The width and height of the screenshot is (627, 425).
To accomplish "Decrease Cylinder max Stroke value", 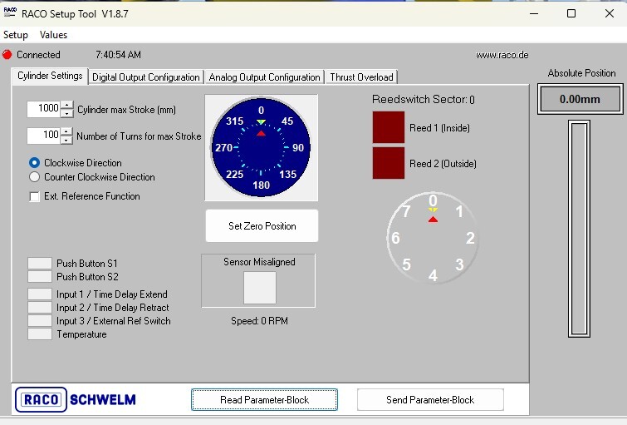I will (66, 113).
